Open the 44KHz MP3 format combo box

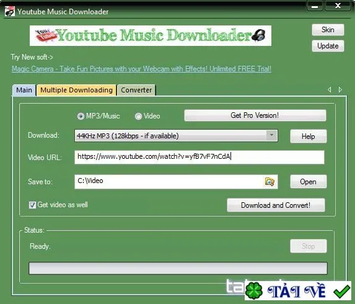(x=176, y=136)
